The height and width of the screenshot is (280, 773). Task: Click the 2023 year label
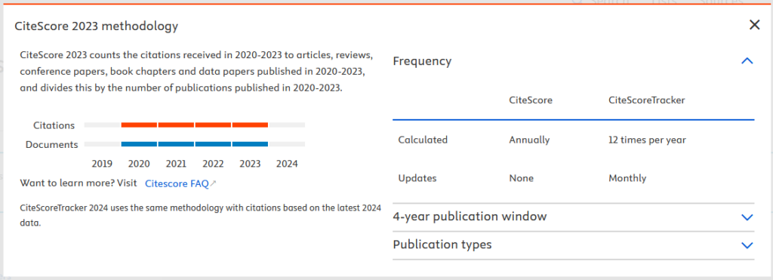(x=250, y=164)
